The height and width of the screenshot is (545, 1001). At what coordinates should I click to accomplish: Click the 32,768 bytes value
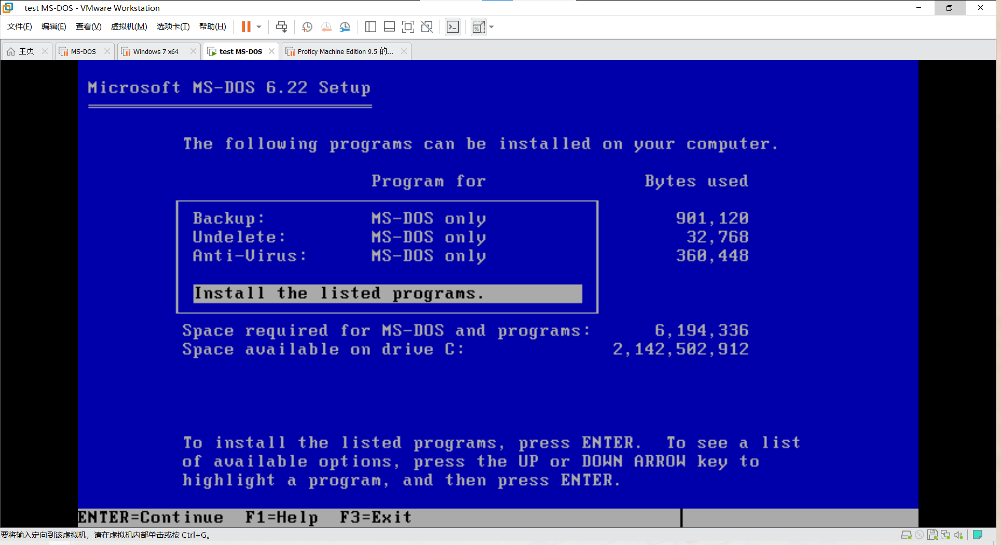pyautogui.click(x=718, y=237)
